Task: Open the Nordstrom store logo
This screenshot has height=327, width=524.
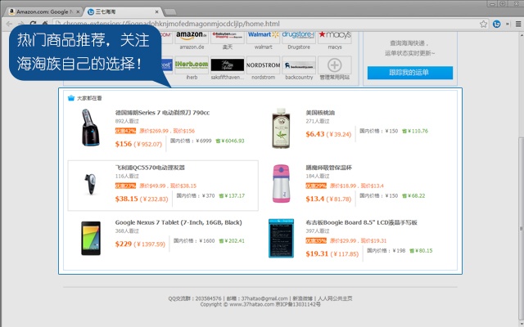Action: click(263, 65)
